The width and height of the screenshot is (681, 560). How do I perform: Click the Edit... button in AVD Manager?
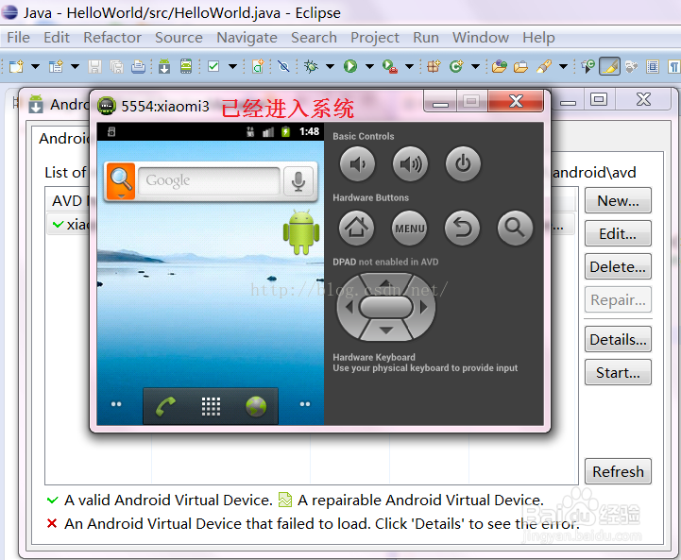618,233
